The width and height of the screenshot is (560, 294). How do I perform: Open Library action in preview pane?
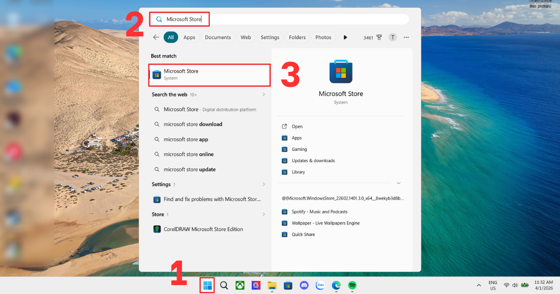pos(298,172)
